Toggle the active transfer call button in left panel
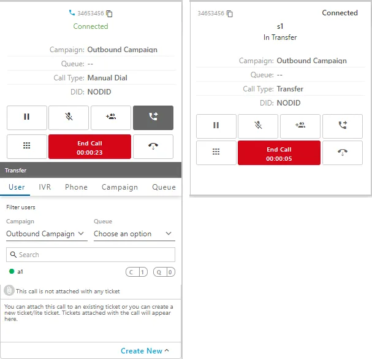The height and width of the screenshot is (359, 372). (153, 118)
